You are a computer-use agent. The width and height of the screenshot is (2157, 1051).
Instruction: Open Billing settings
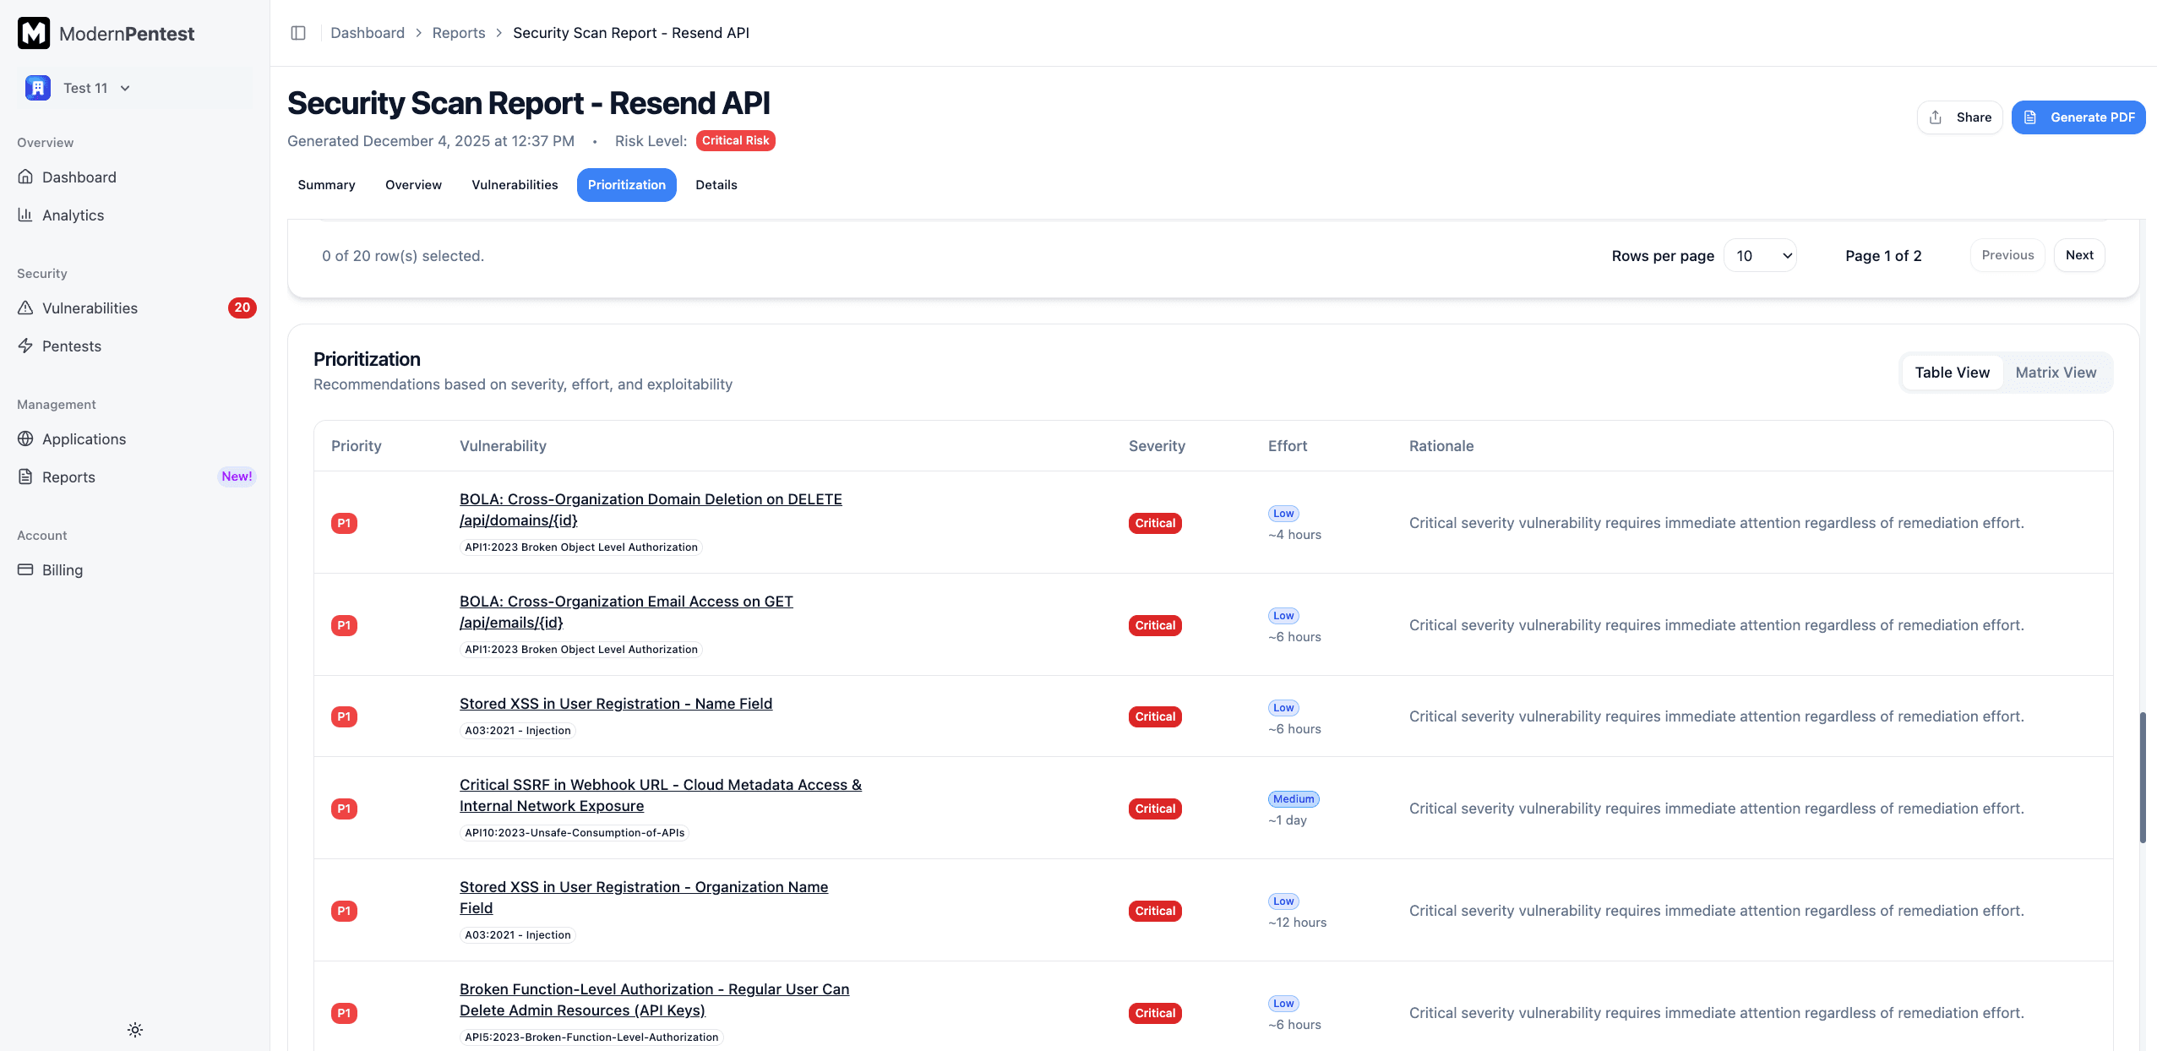click(63, 569)
